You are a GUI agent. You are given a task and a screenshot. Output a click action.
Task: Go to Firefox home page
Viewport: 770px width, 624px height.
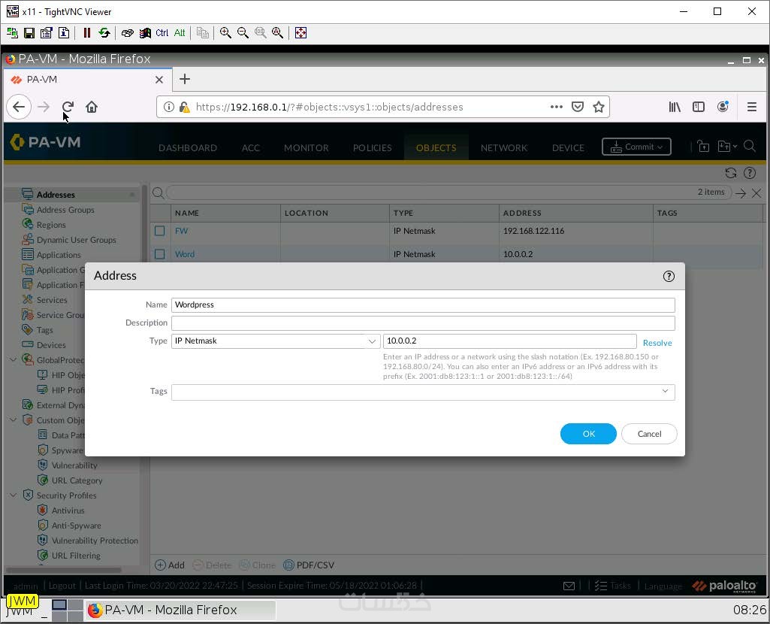point(92,107)
